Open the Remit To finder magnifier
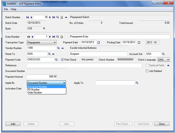The width and height of the screenshot is (175, 133). click(x=49, y=54)
